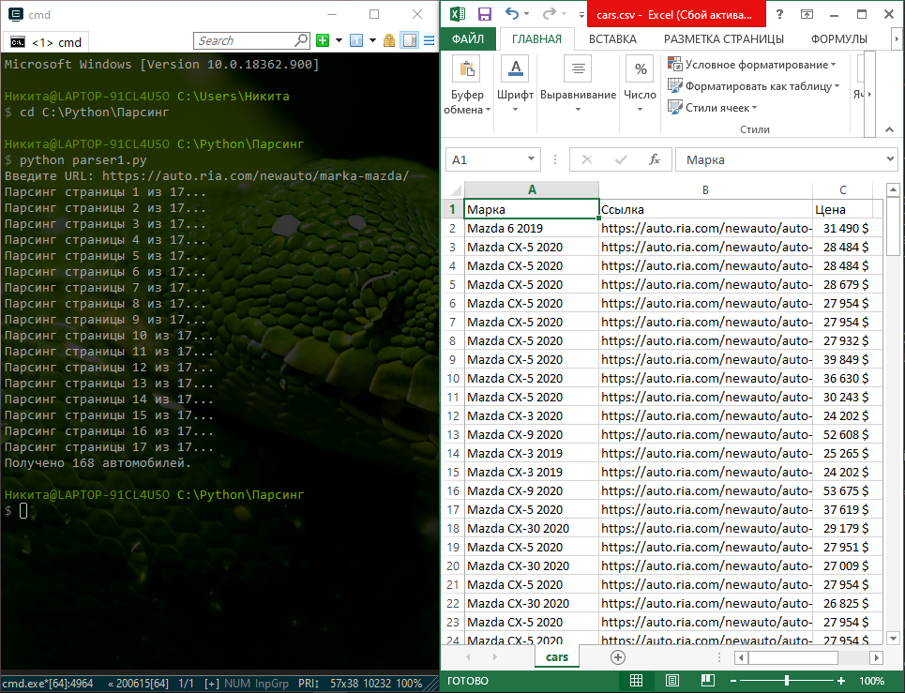Click the magnifier icon in cmd search box

pos(302,40)
